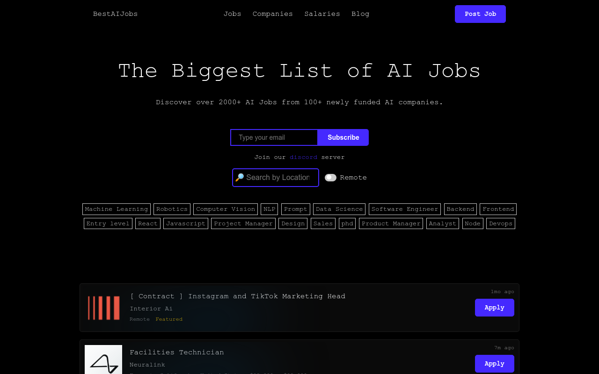Image resolution: width=599 pixels, height=374 pixels.
Task: Filter by Analyst tag
Action: pos(443,223)
